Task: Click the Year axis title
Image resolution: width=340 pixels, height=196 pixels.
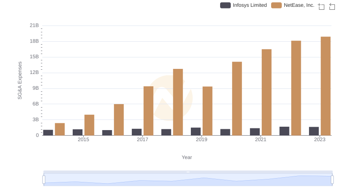Action: tap(187, 157)
